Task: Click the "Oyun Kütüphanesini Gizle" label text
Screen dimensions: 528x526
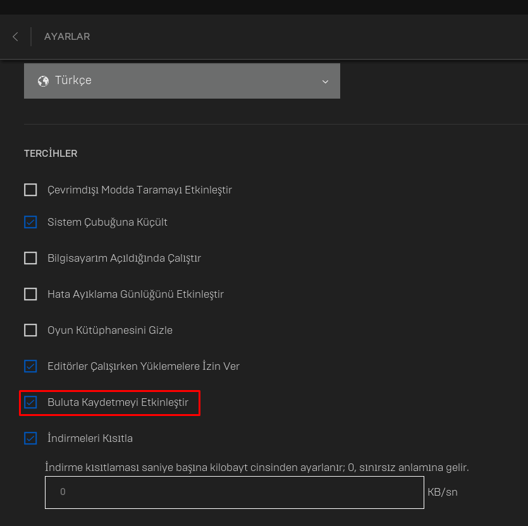Action: pyautogui.click(x=110, y=330)
